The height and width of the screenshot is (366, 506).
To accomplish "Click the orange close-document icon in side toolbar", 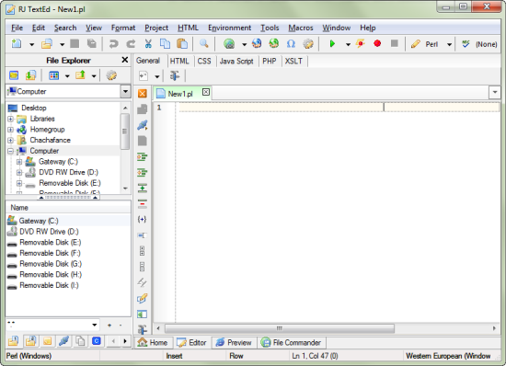I will (x=143, y=93).
